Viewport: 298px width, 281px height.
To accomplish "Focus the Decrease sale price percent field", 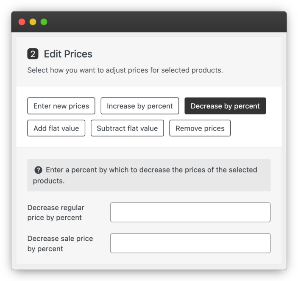I will (190, 243).
